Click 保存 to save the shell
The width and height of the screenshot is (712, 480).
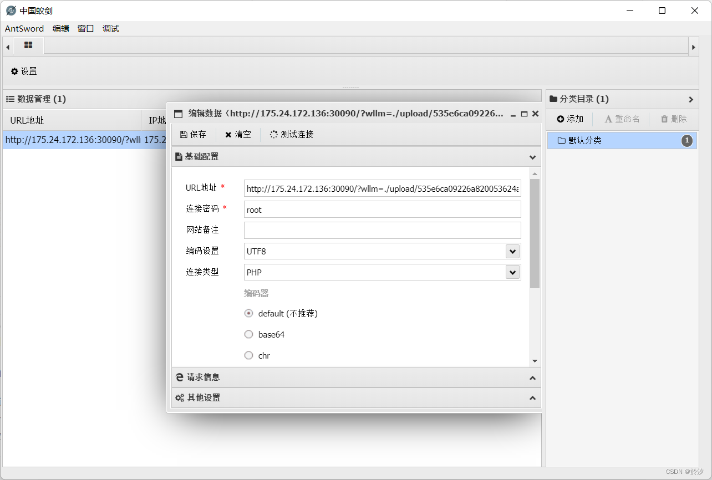click(x=194, y=135)
